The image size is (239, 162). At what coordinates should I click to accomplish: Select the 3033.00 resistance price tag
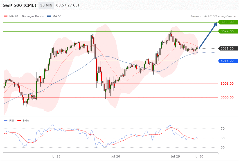[228, 22]
